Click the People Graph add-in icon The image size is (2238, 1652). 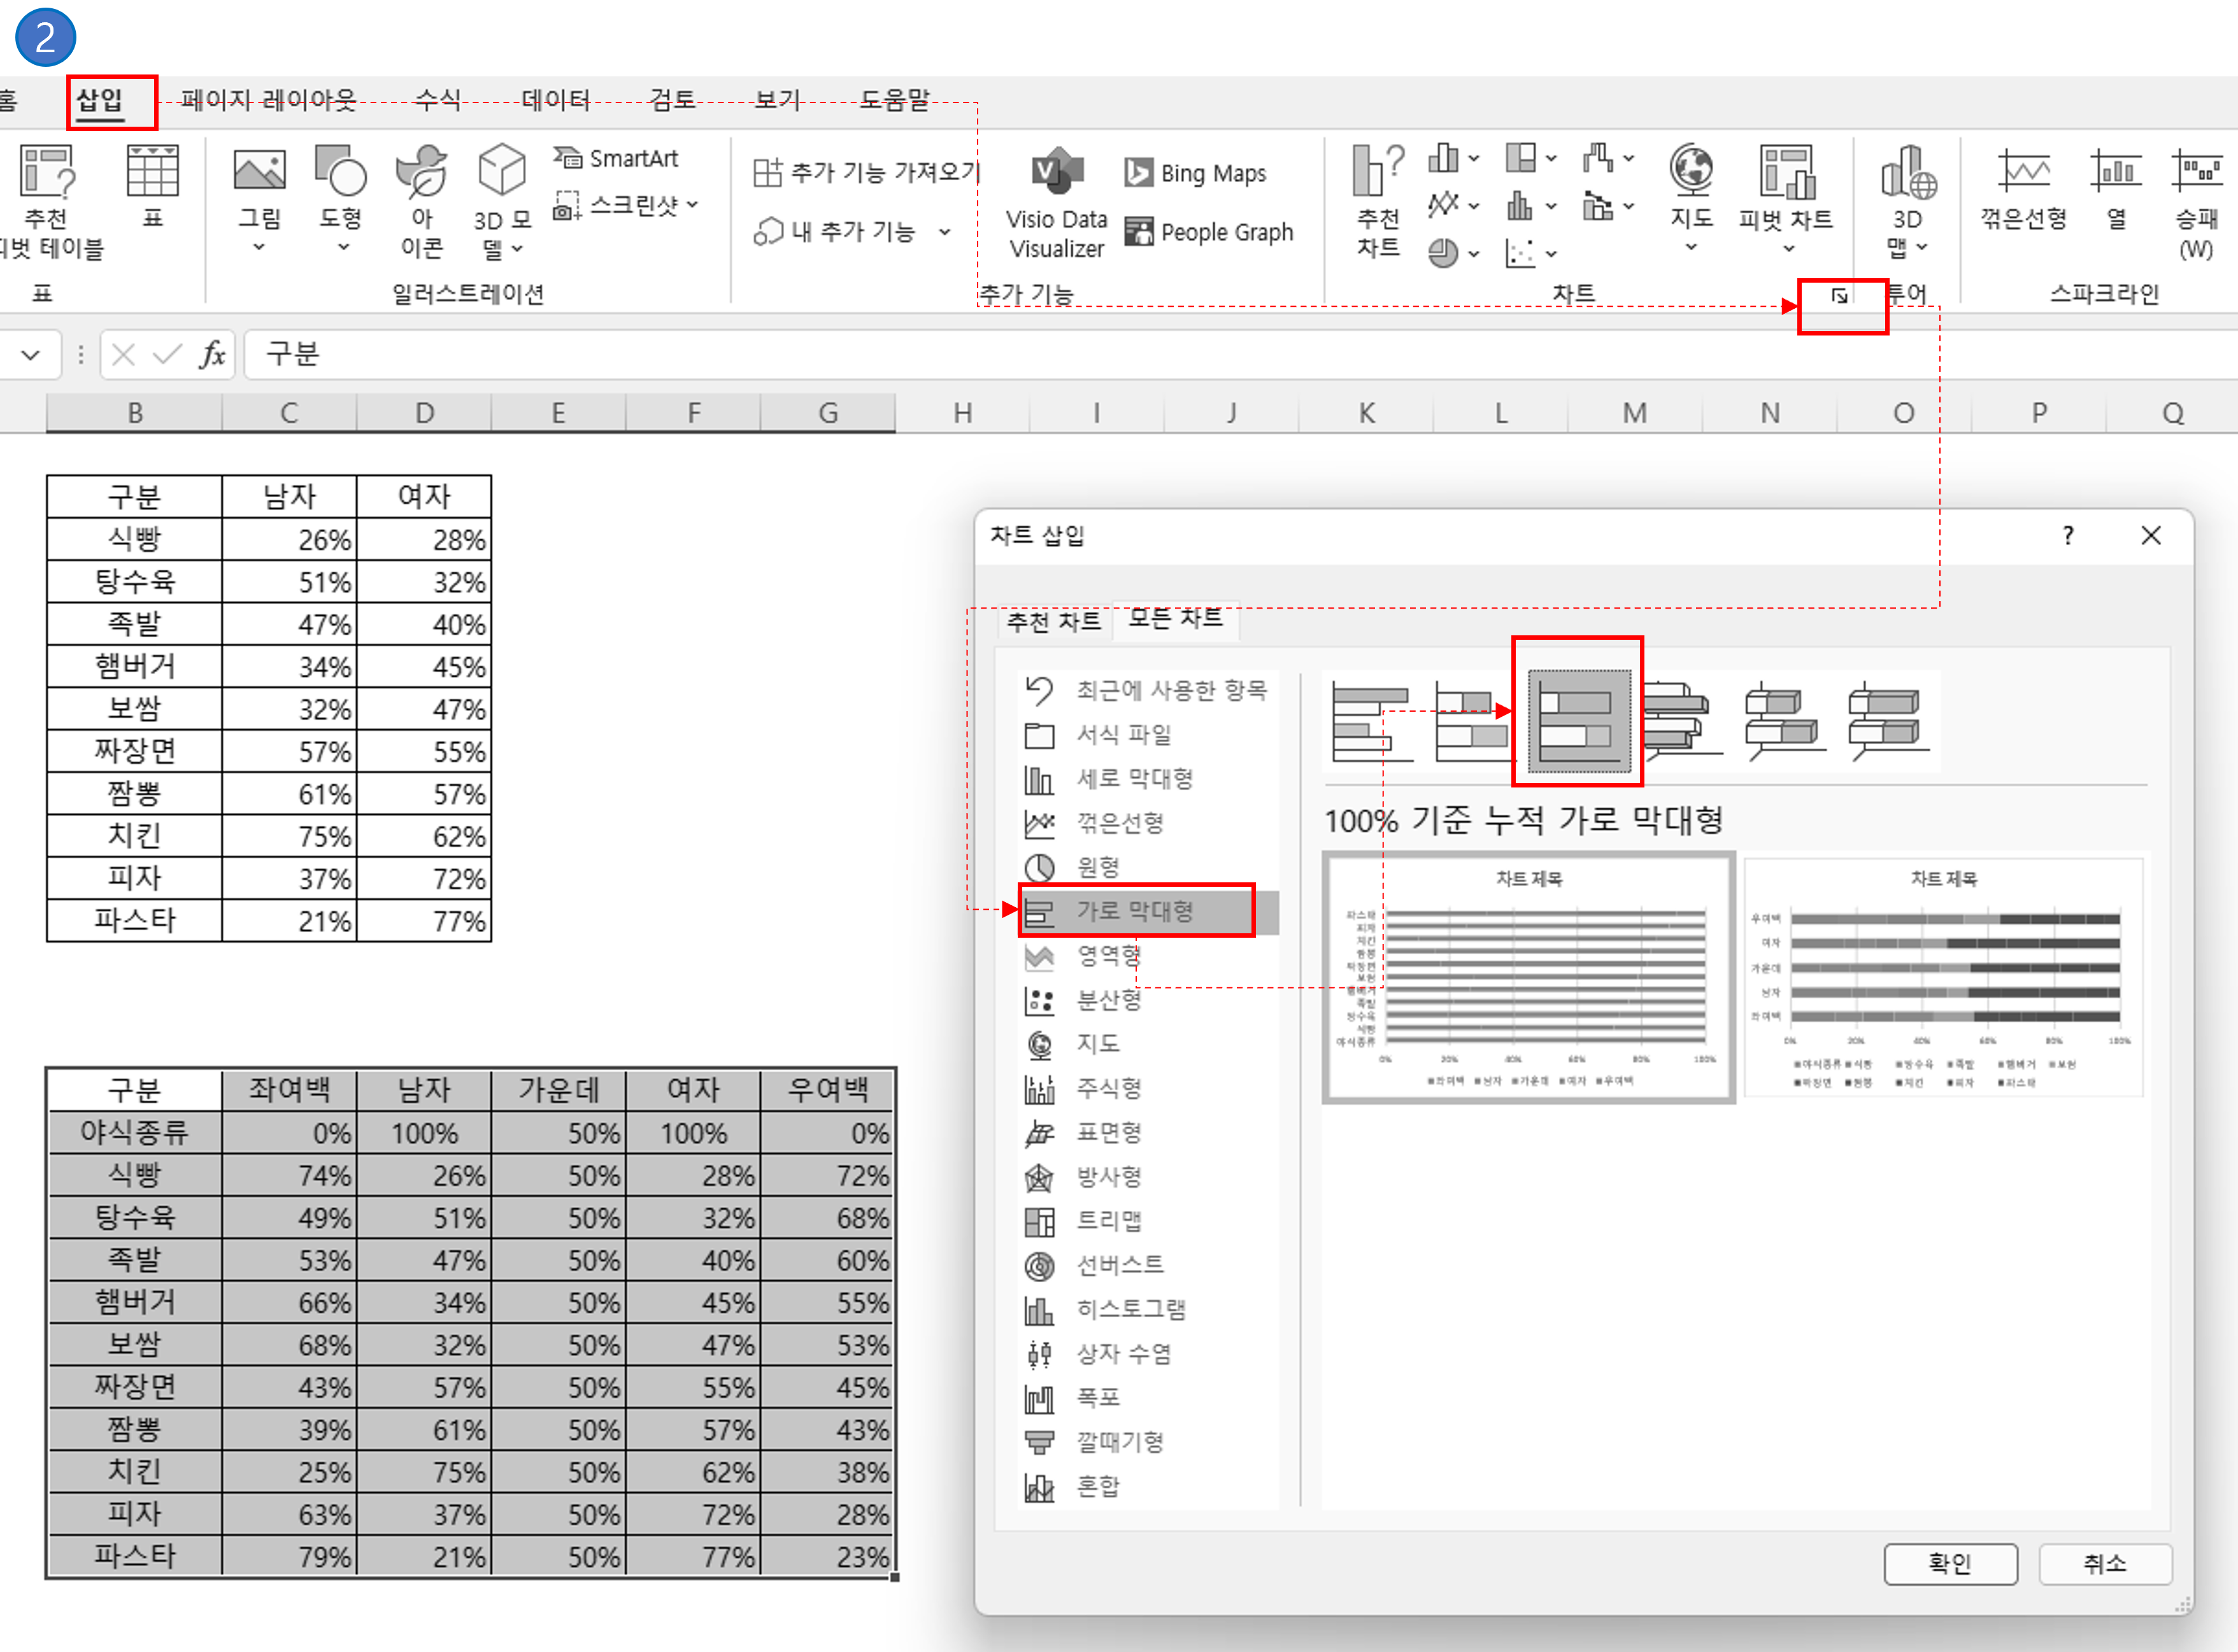[1139, 232]
